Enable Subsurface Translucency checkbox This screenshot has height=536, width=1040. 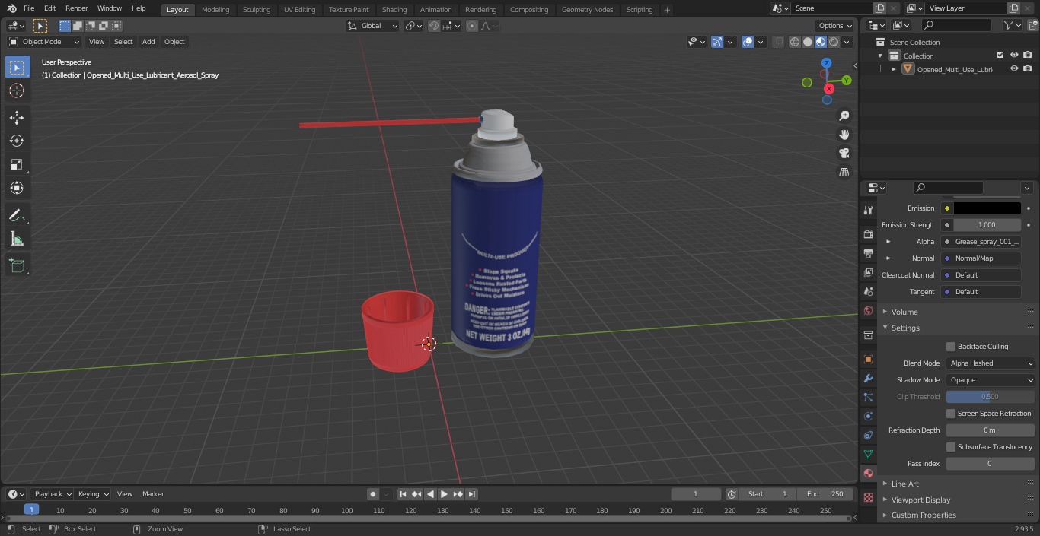click(x=951, y=447)
